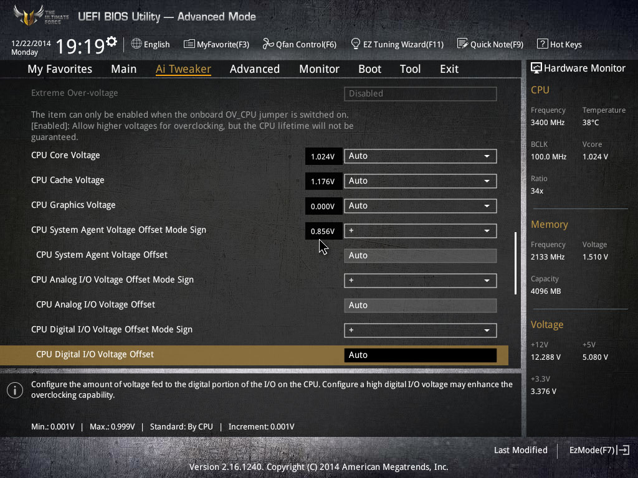Click the MyFavorite(F3) list icon

(x=189, y=44)
